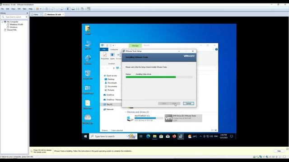The image size is (289, 162).
Task: Click the guest Windows Start button
Action: (85, 136)
